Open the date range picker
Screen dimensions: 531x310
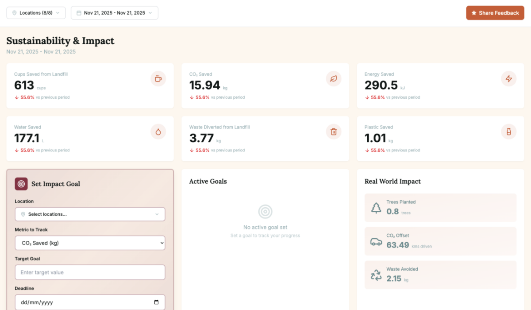[x=114, y=13]
